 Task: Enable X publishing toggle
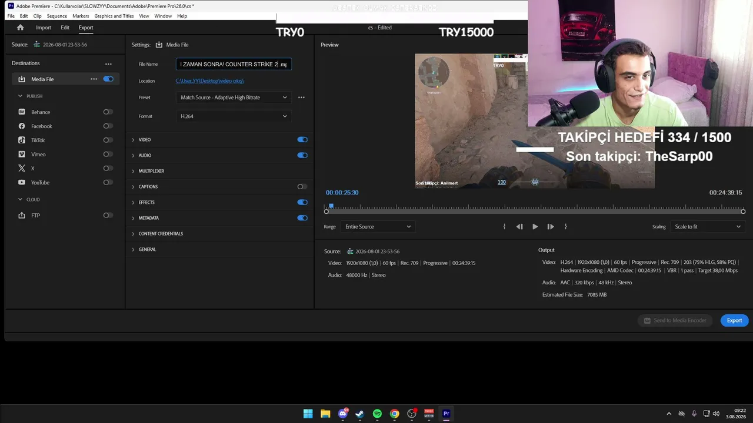(108, 169)
